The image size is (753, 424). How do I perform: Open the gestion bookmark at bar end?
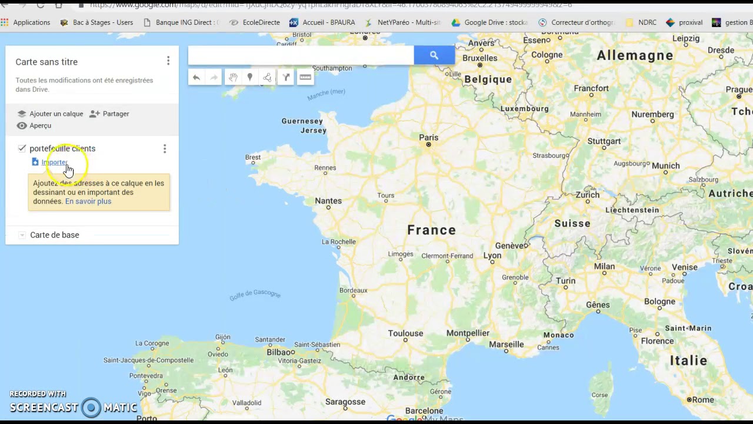pos(732,22)
